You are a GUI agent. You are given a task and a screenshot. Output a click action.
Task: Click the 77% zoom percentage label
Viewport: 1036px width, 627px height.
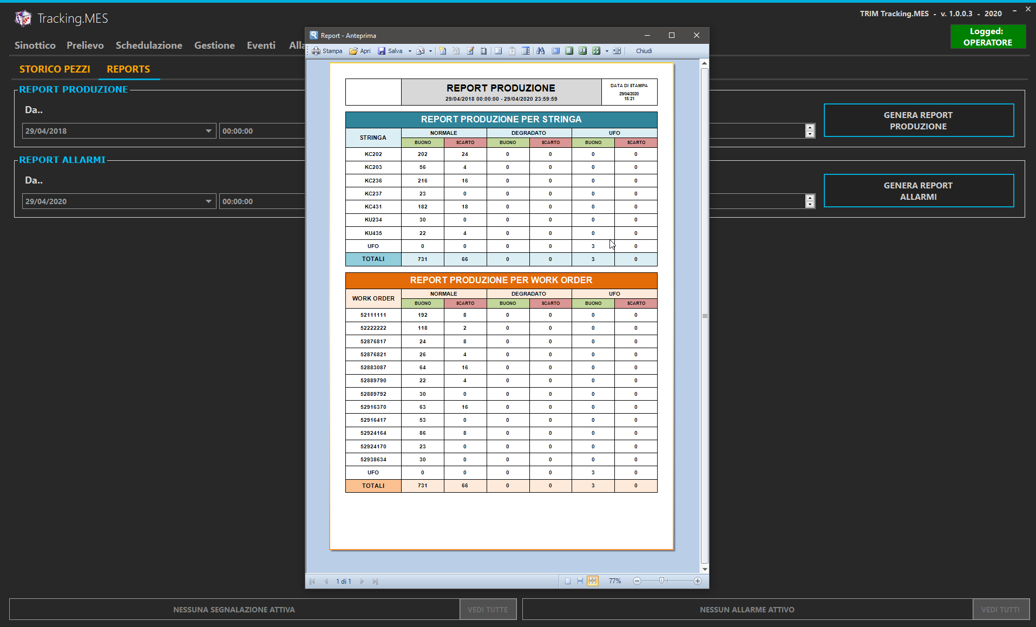[x=615, y=581]
